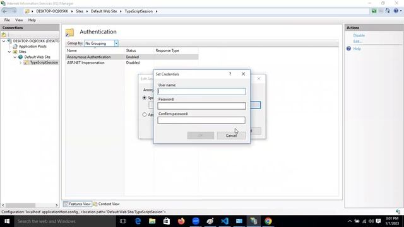Switch to Content View tab
This screenshot has width=404, height=227.
[106, 204]
